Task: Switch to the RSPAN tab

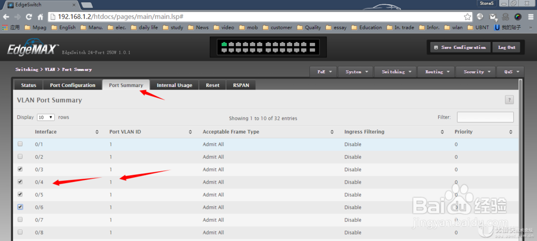Action: [241, 85]
